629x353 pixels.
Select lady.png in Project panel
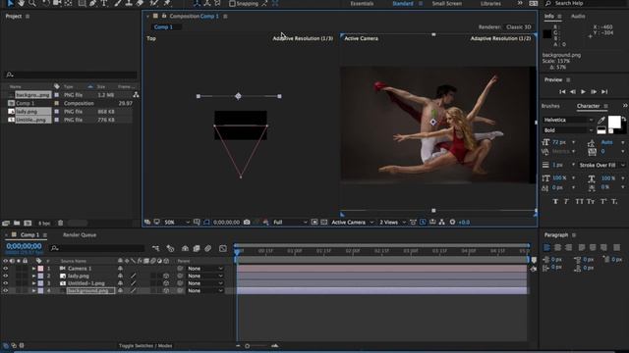pyautogui.click(x=27, y=112)
